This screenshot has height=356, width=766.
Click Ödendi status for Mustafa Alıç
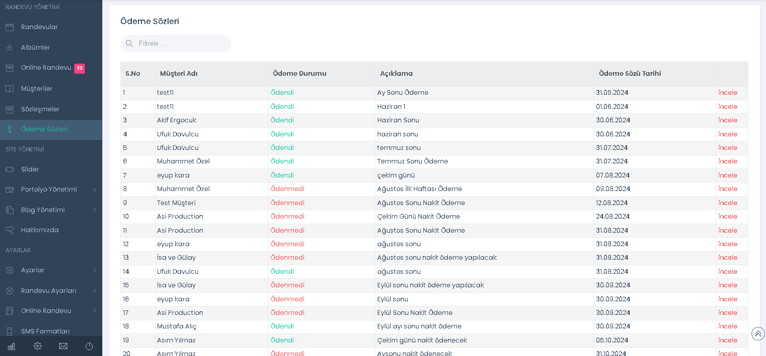point(282,326)
